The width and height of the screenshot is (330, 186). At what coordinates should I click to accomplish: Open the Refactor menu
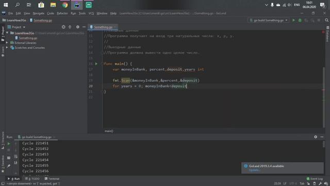click(x=62, y=13)
